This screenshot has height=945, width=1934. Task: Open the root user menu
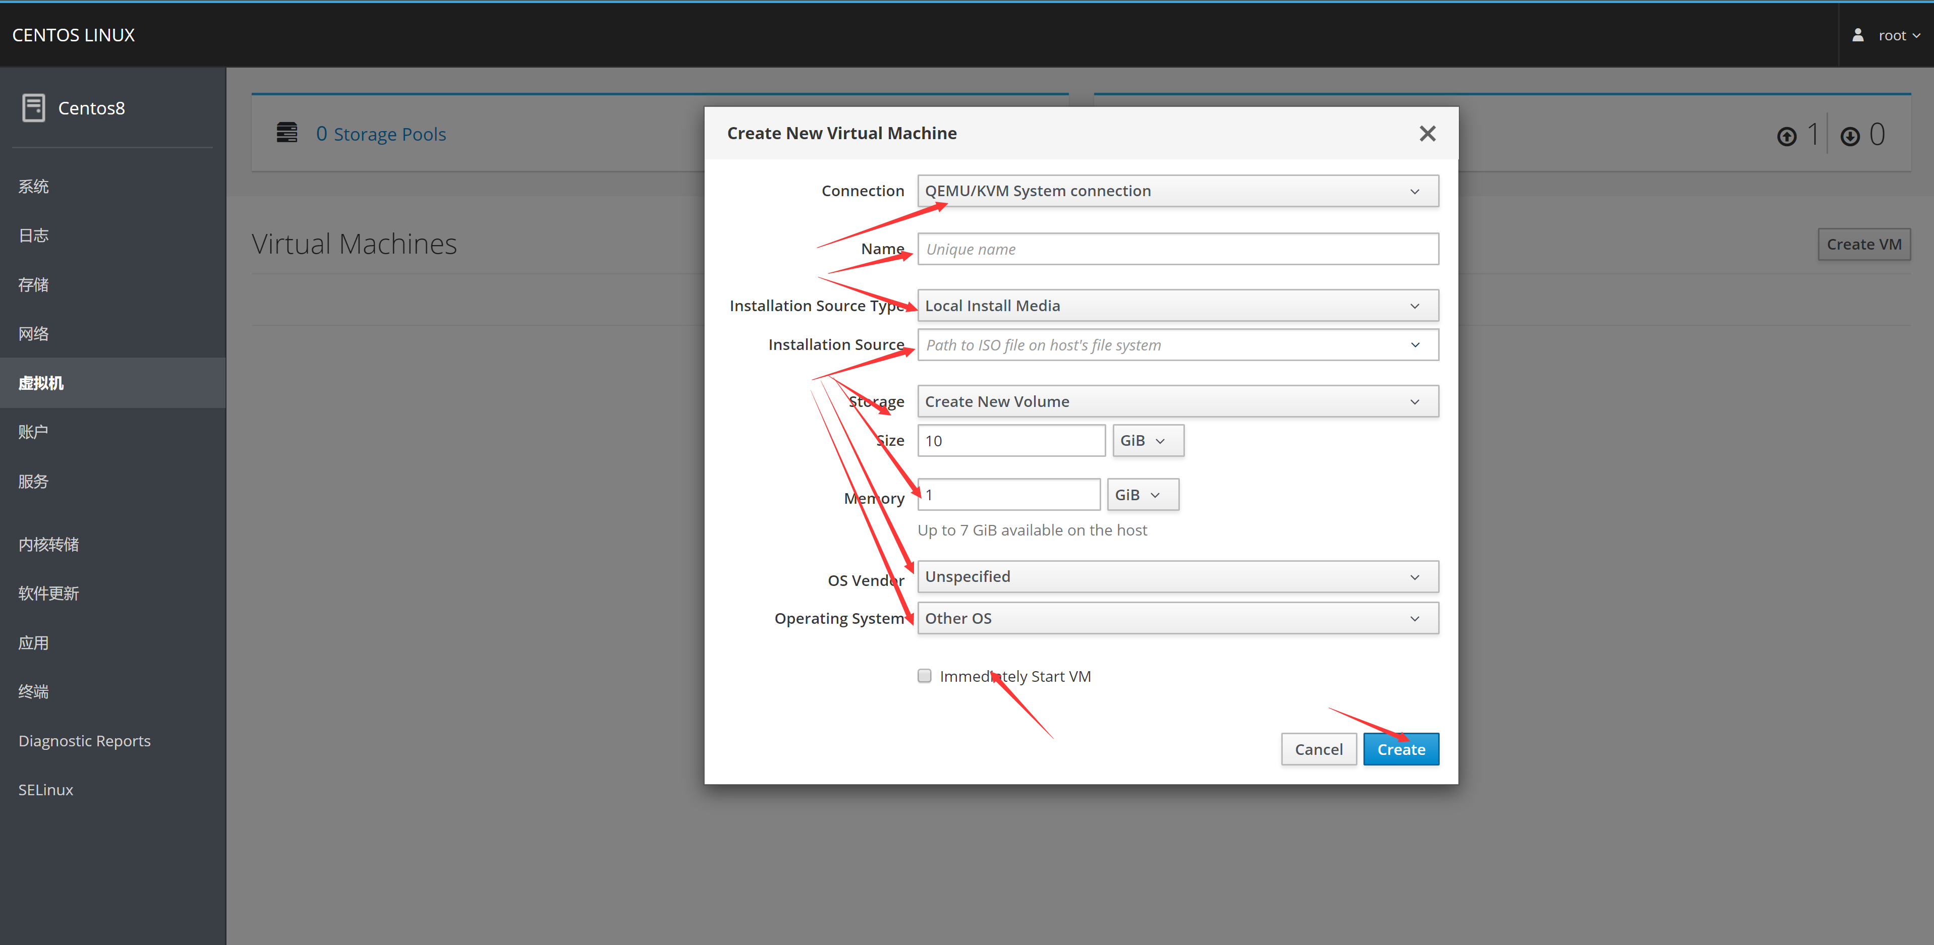pyautogui.click(x=1886, y=35)
